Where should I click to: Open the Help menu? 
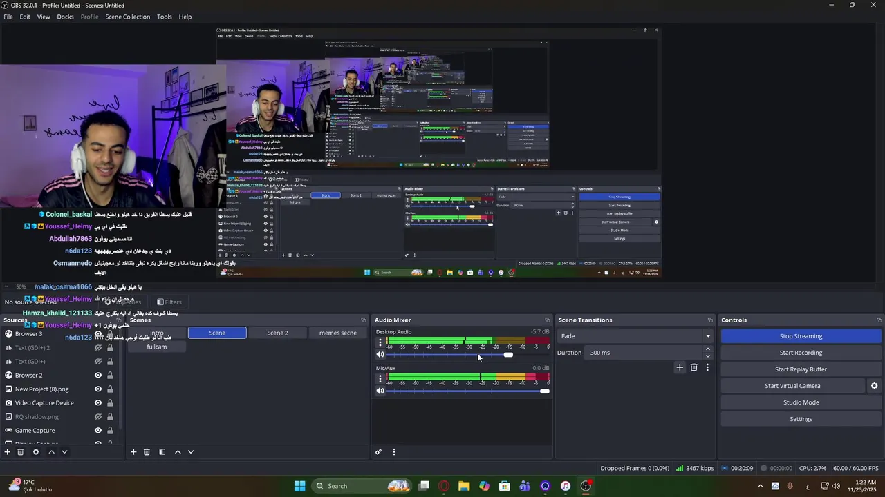point(185,17)
